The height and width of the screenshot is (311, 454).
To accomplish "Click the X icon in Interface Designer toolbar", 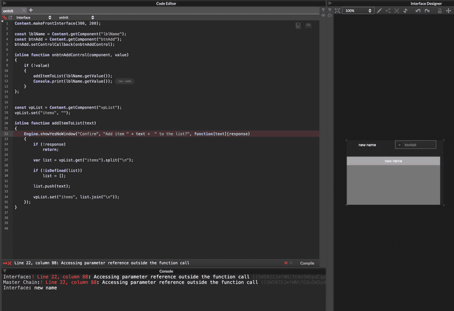I will [397, 11].
